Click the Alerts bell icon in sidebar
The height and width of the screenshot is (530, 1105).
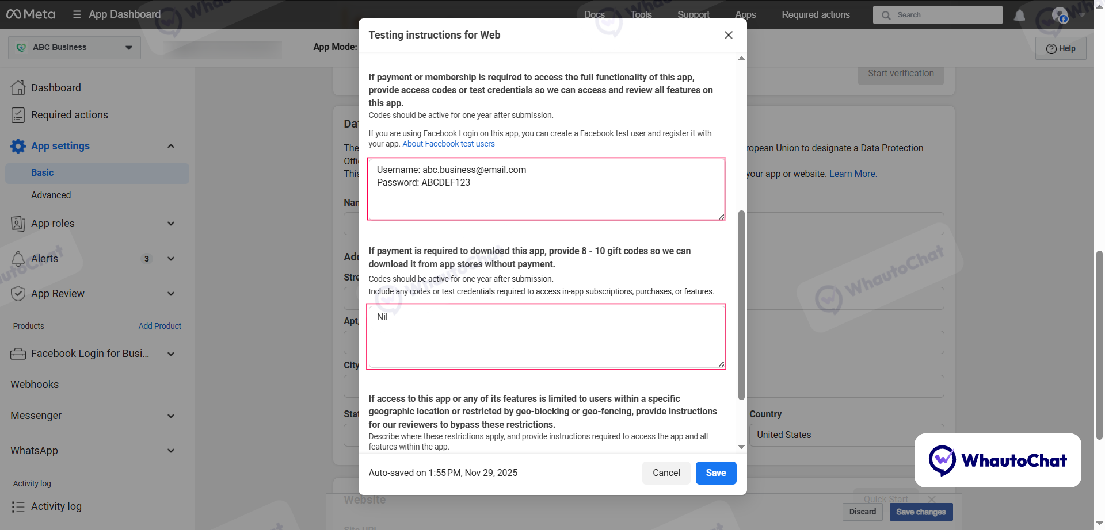18,259
